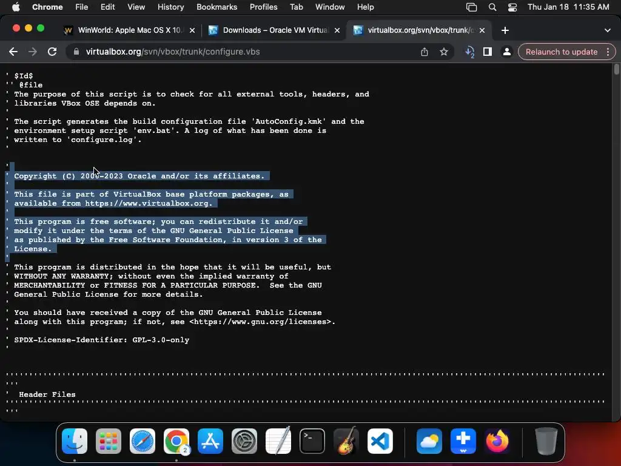Click the '$Id$' line at top
Screen dimensions: 621x466
coord(24,76)
